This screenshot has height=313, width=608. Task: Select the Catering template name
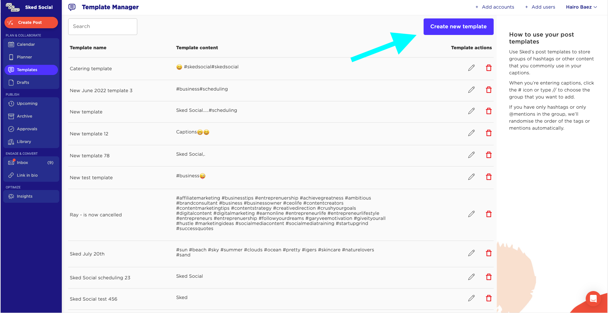click(x=91, y=69)
